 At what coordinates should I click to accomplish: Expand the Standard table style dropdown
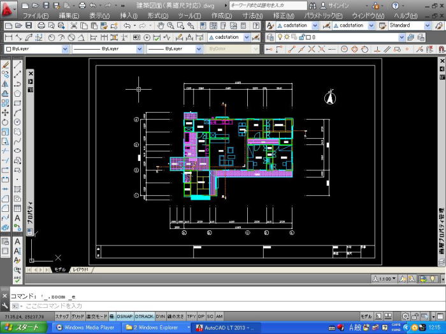coord(428,25)
